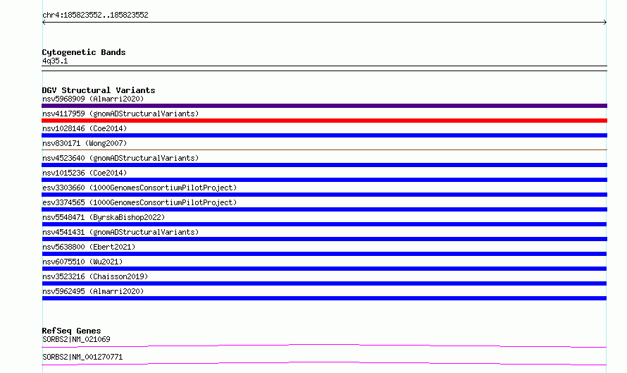Select esv3303660 (1000GenomesConsortiumPilotProject) label

(x=139, y=188)
